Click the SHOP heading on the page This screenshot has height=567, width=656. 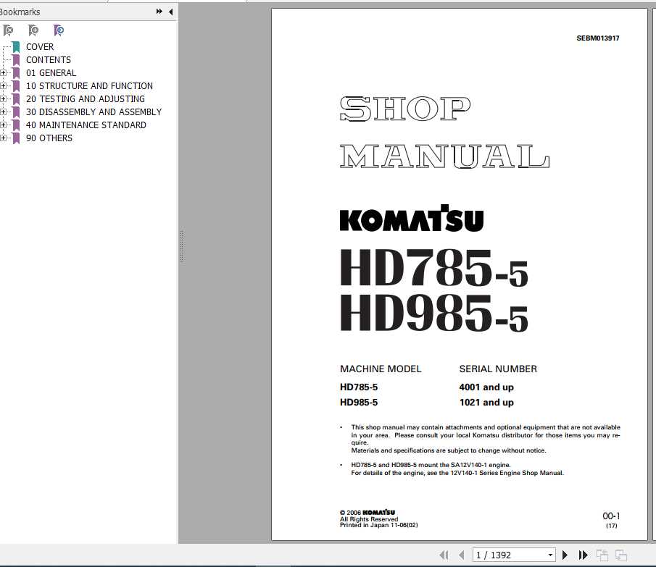click(405, 109)
